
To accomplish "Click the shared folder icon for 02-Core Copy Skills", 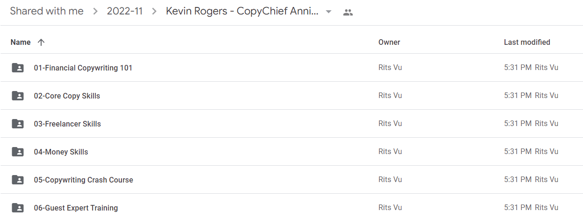I will click(x=18, y=96).
